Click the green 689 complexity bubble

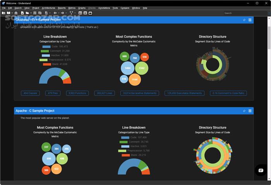124,56
